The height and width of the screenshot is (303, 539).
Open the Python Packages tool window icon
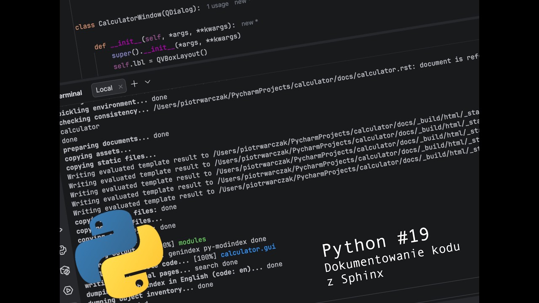(x=65, y=271)
